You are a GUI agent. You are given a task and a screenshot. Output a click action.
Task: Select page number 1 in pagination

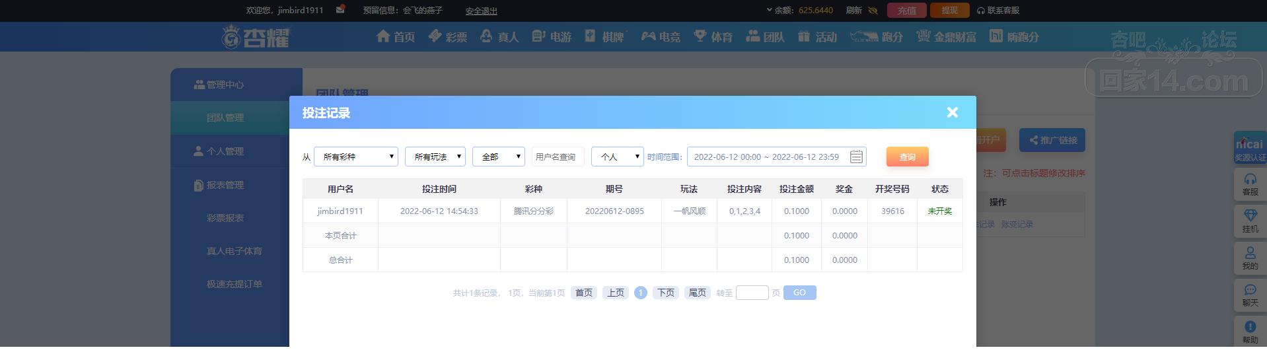point(641,293)
